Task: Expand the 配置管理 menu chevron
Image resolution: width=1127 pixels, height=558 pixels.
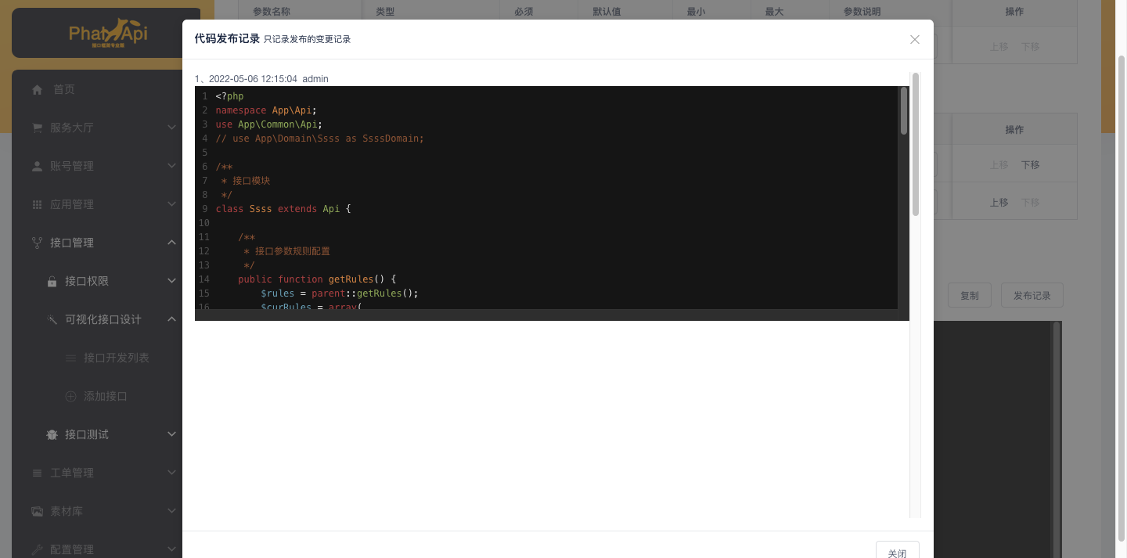Action: pyautogui.click(x=172, y=549)
